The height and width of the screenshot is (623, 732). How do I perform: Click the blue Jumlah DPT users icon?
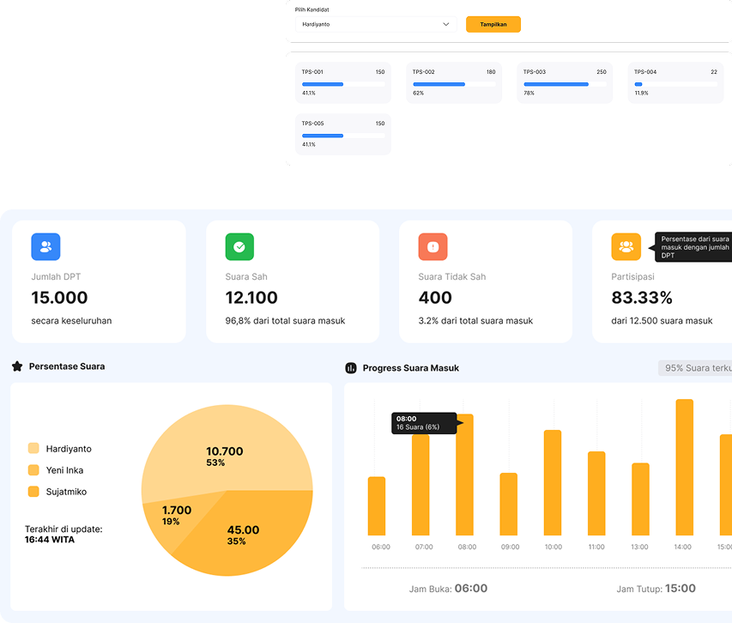[x=45, y=247]
